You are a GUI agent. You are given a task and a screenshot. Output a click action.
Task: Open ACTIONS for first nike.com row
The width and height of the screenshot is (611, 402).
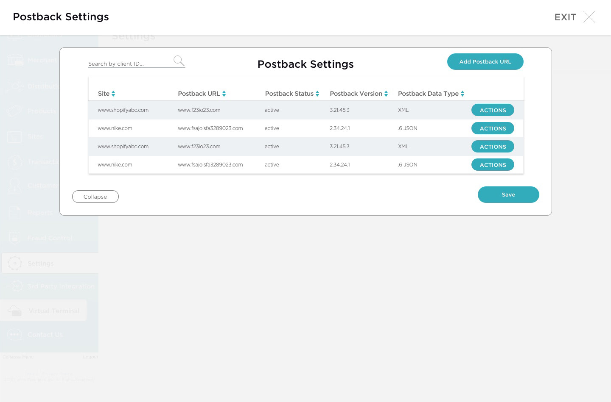[x=493, y=128]
